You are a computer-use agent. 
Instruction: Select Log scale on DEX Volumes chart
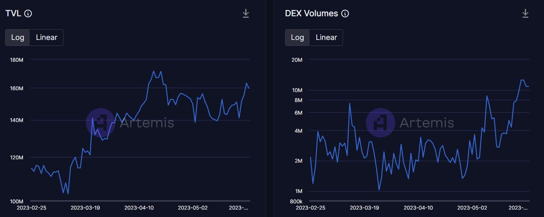pyautogui.click(x=297, y=37)
